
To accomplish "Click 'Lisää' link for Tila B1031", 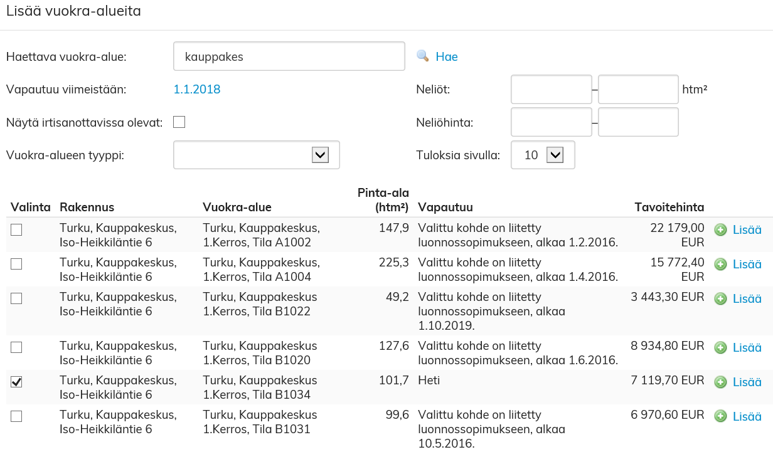I will 747,417.
